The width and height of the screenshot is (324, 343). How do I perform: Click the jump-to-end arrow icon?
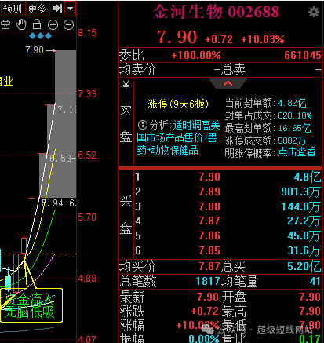point(57,9)
